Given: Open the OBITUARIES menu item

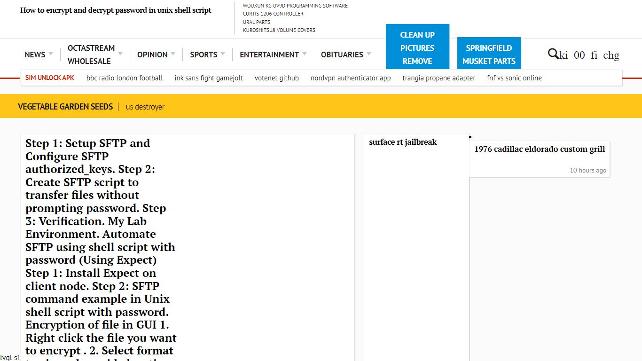Looking at the screenshot, I should click(342, 55).
